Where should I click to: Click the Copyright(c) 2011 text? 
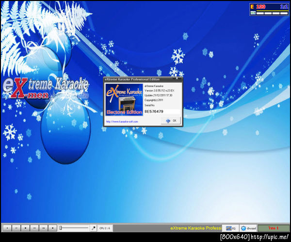click(x=154, y=100)
